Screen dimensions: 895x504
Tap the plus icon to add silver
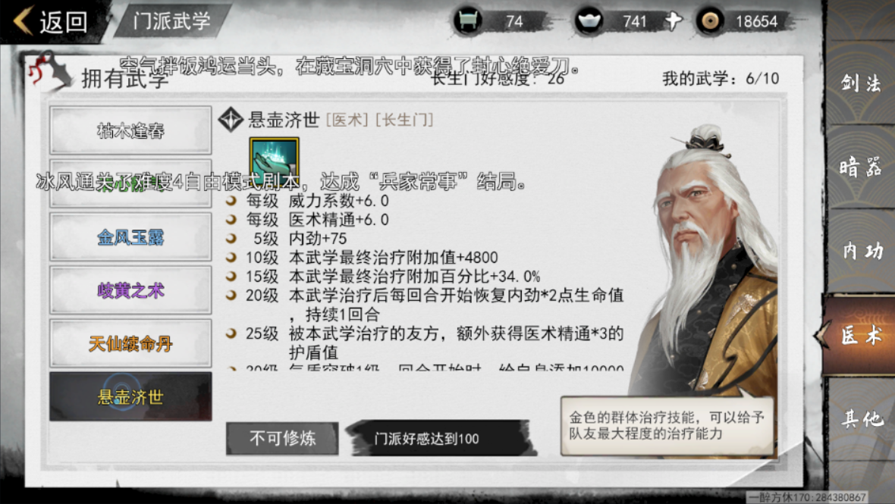tap(674, 22)
